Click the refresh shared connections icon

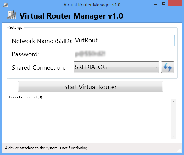[168, 67]
